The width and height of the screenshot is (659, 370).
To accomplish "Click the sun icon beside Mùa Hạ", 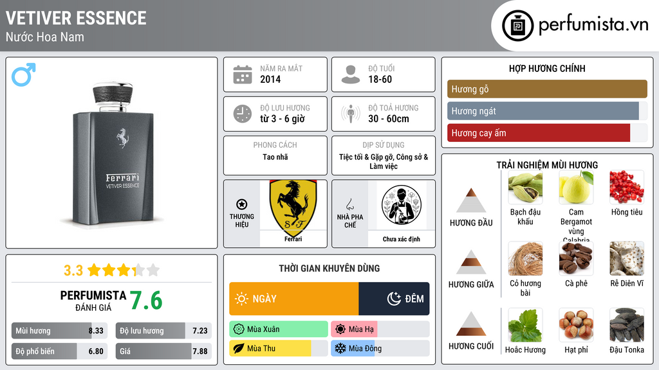I will click(340, 330).
